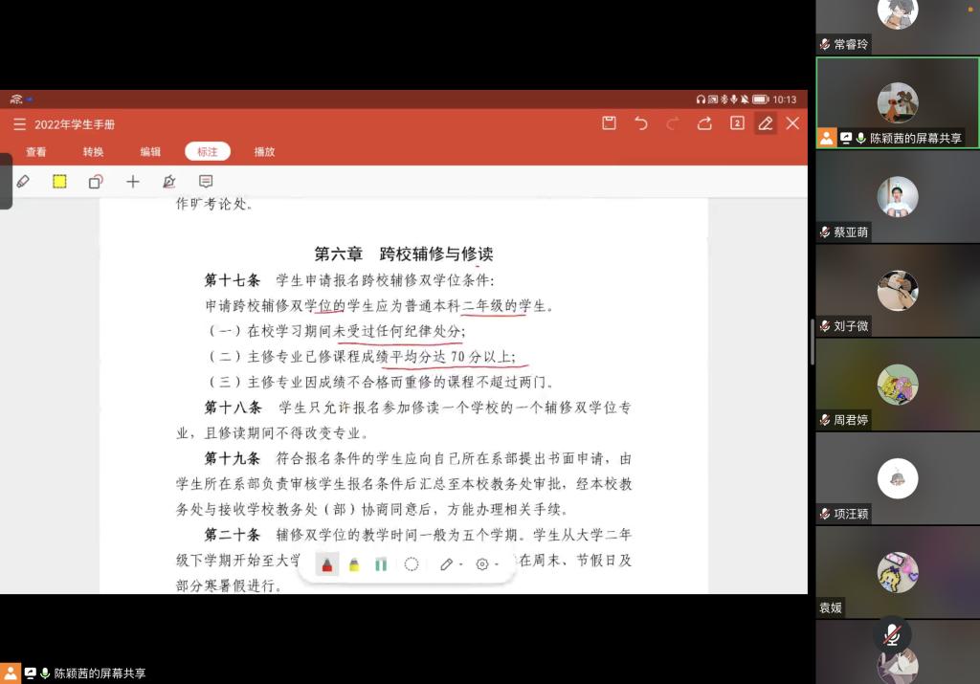Toggle the edit pencil icon in header

(x=766, y=123)
